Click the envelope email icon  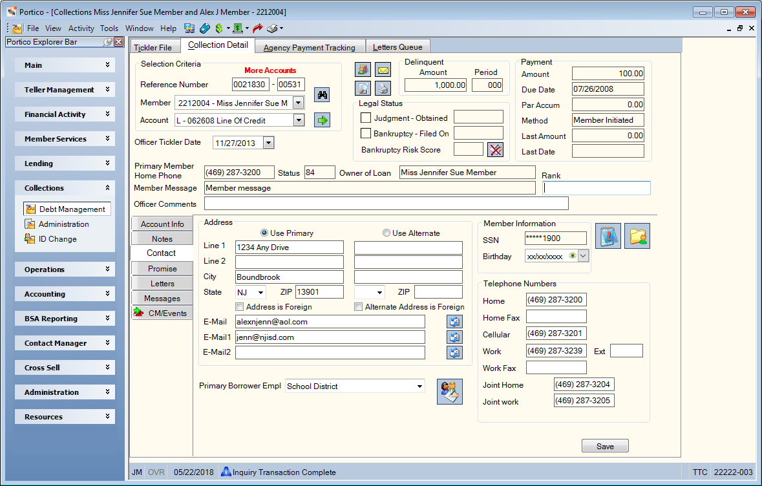383,70
